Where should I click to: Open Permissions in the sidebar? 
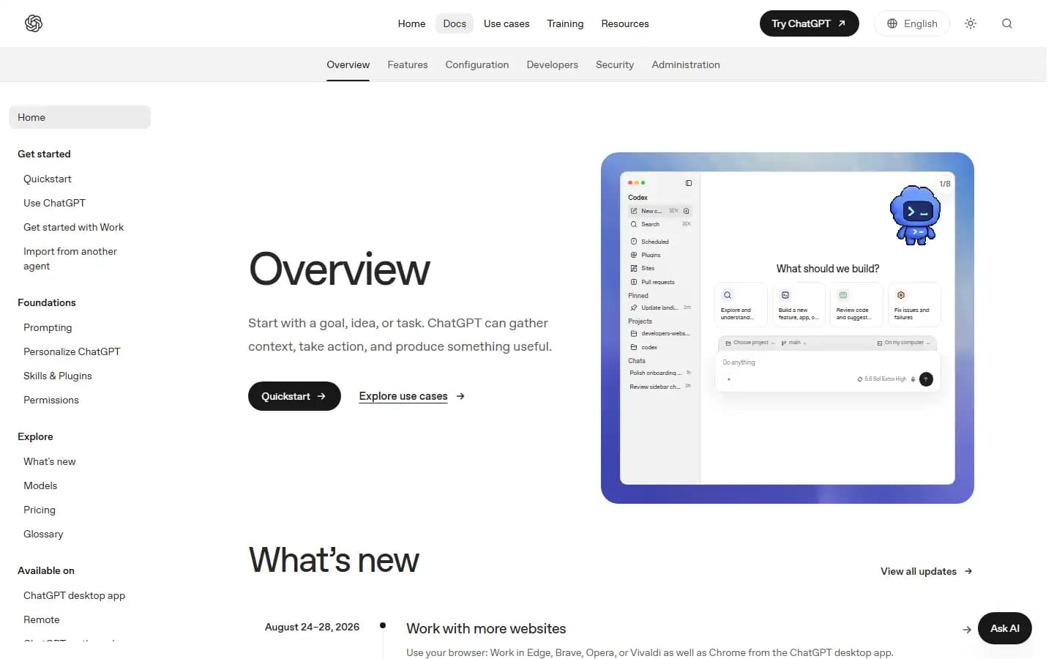click(51, 400)
